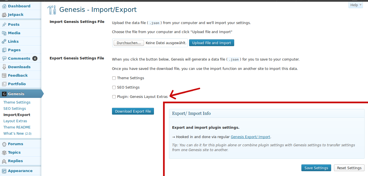Click Download Export File button
This screenshot has width=368, height=176.
click(x=133, y=111)
